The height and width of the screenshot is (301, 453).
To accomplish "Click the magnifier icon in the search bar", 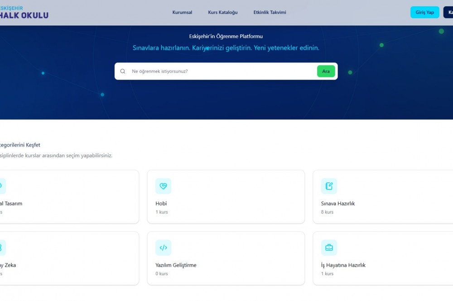I will (123, 71).
